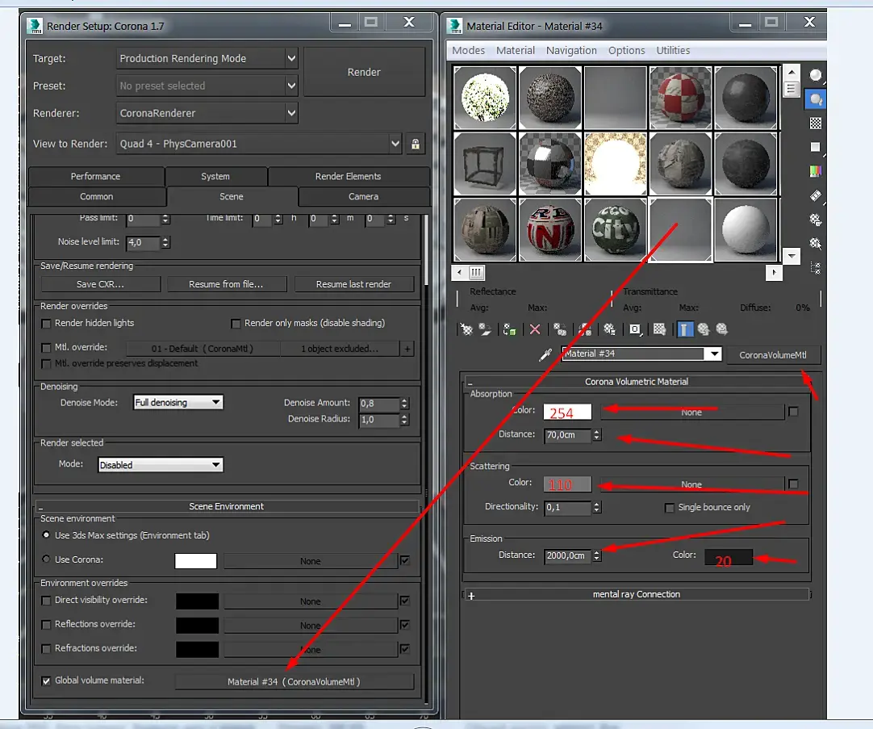Uncheck Global volume material checkbox
This screenshot has height=729, width=873.
46,681
